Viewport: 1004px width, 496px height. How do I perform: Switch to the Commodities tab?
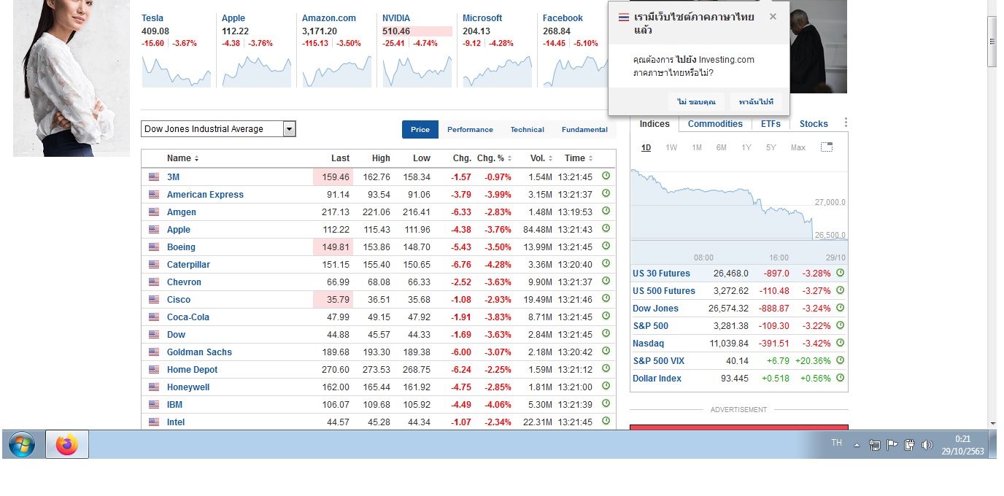point(715,124)
